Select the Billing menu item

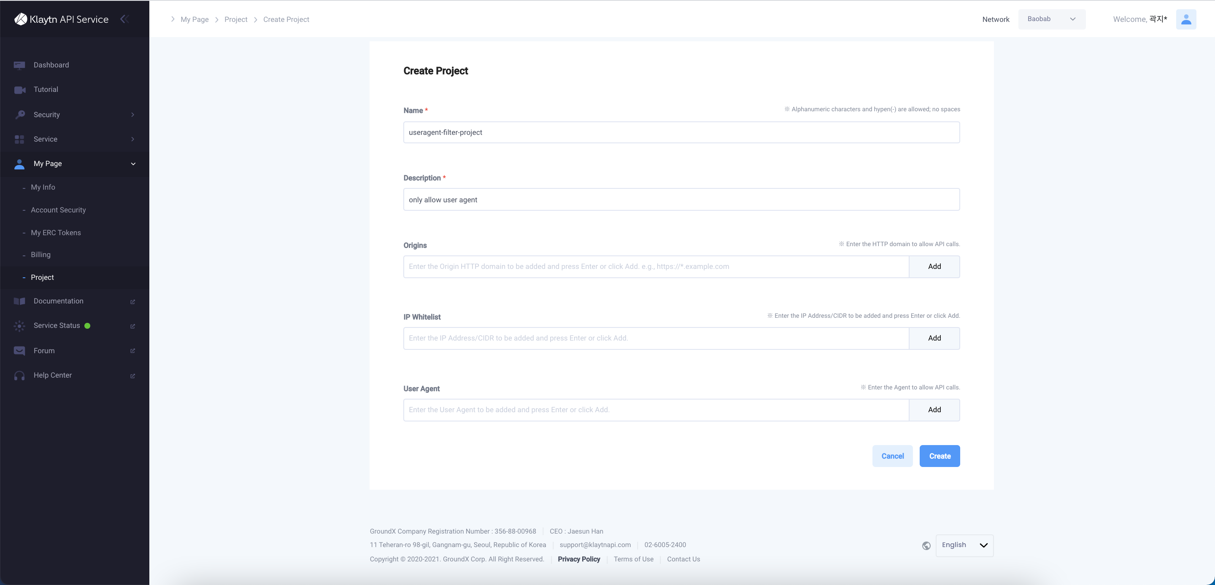pos(40,255)
